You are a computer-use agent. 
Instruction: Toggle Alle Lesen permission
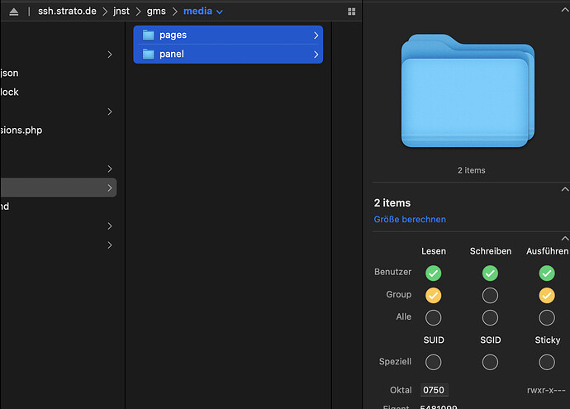click(x=434, y=318)
